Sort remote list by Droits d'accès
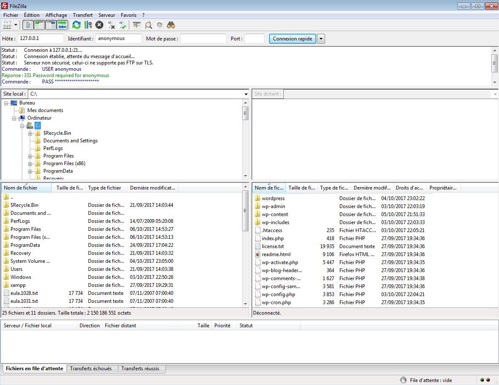 tap(410, 188)
